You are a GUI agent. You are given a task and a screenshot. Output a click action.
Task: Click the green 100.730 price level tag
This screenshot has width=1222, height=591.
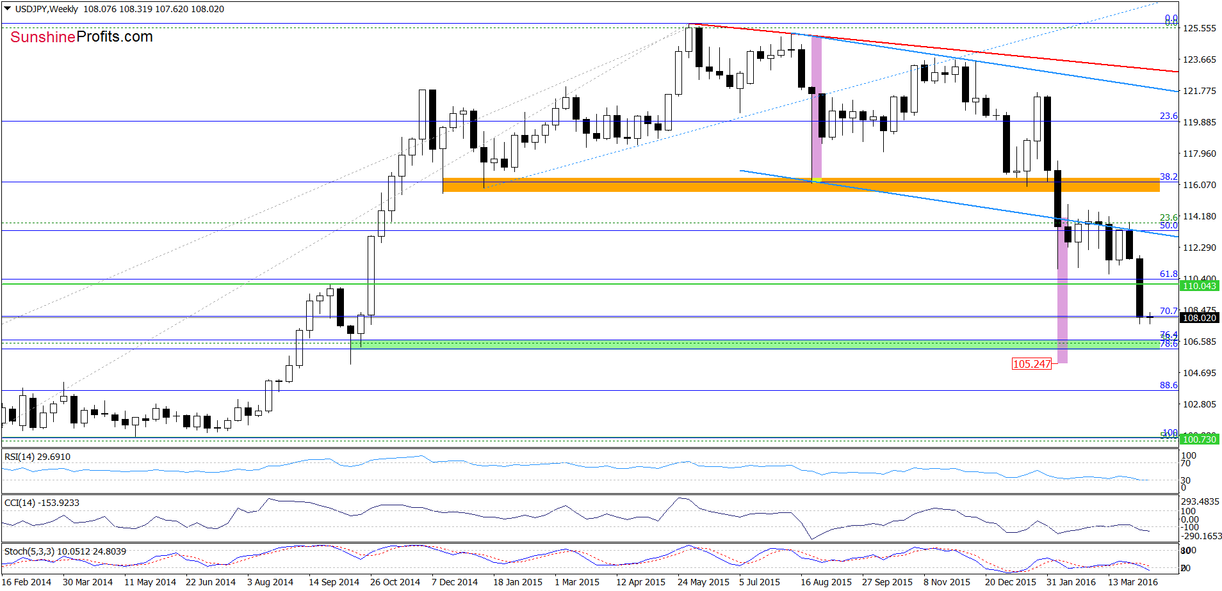click(x=1199, y=439)
